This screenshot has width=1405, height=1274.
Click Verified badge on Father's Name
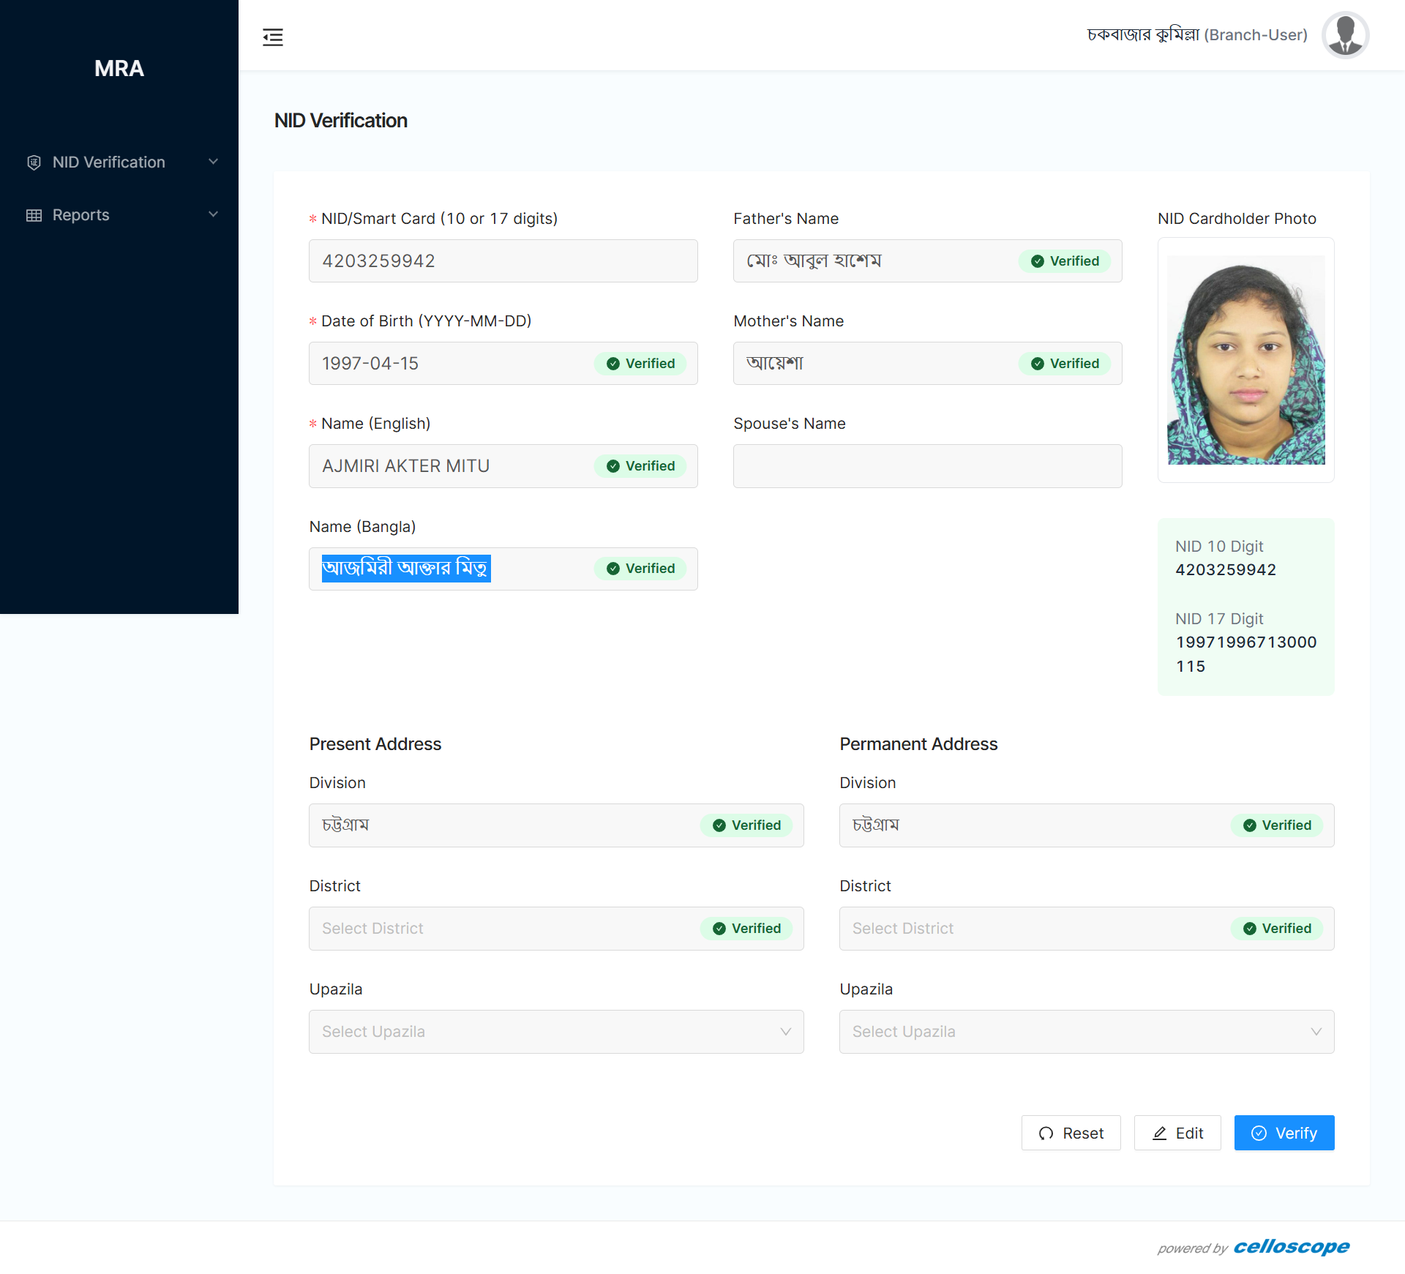pyautogui.click(x=1065, y=261)
